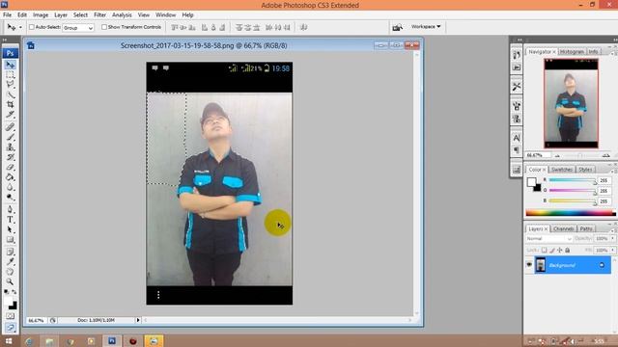Select the Eraser tool

(11, 167)
